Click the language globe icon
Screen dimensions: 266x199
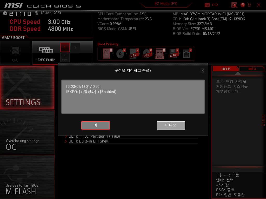coord(243,5)
